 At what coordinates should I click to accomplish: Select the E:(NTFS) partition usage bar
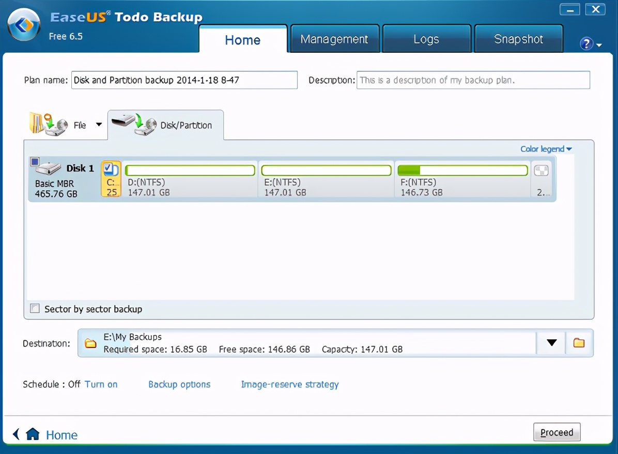click(x=327, y=171)
